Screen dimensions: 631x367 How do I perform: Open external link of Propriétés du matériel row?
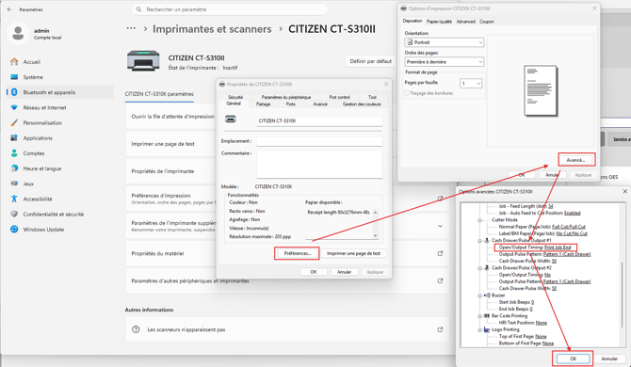(440, 253)
